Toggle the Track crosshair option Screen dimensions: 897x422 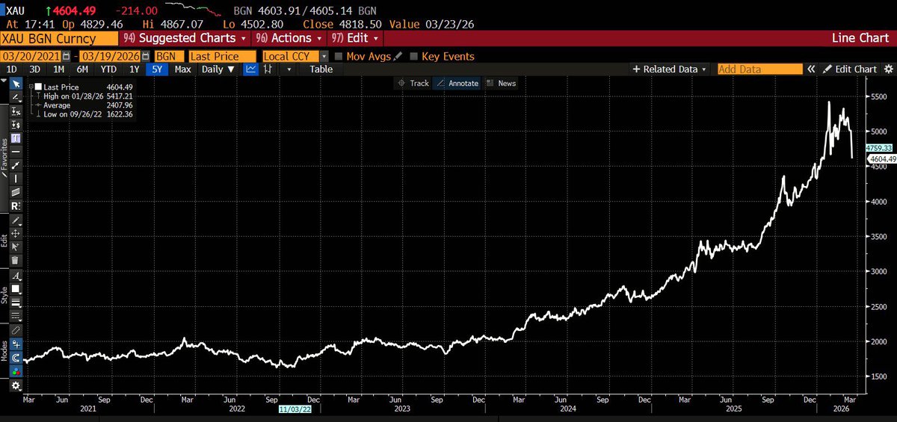pyautogui.click(x=413, y=83)
